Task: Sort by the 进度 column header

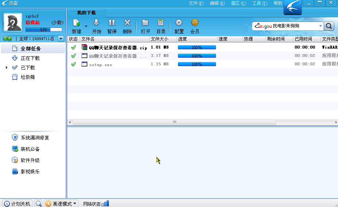Action: 197,39
